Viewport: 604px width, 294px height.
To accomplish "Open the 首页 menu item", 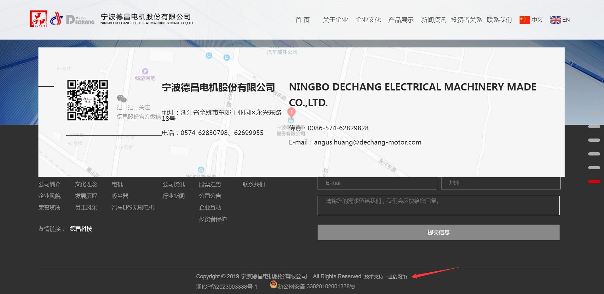I will click(302, 20).
